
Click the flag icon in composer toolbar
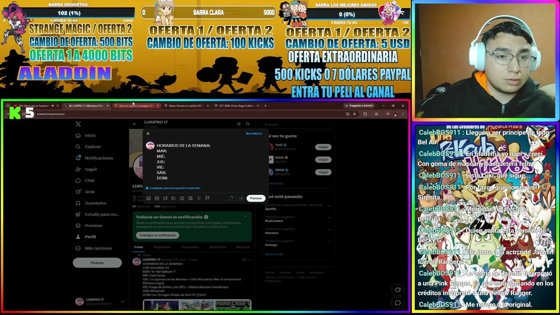[x=207, y=198]
